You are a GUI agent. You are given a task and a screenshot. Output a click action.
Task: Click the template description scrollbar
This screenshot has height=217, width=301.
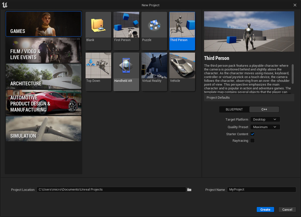click(x=293, y=74)
